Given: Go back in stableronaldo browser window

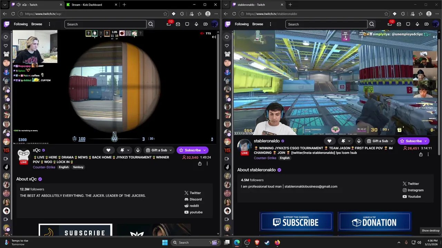Looking at the screenshot, I should (225, 14).
